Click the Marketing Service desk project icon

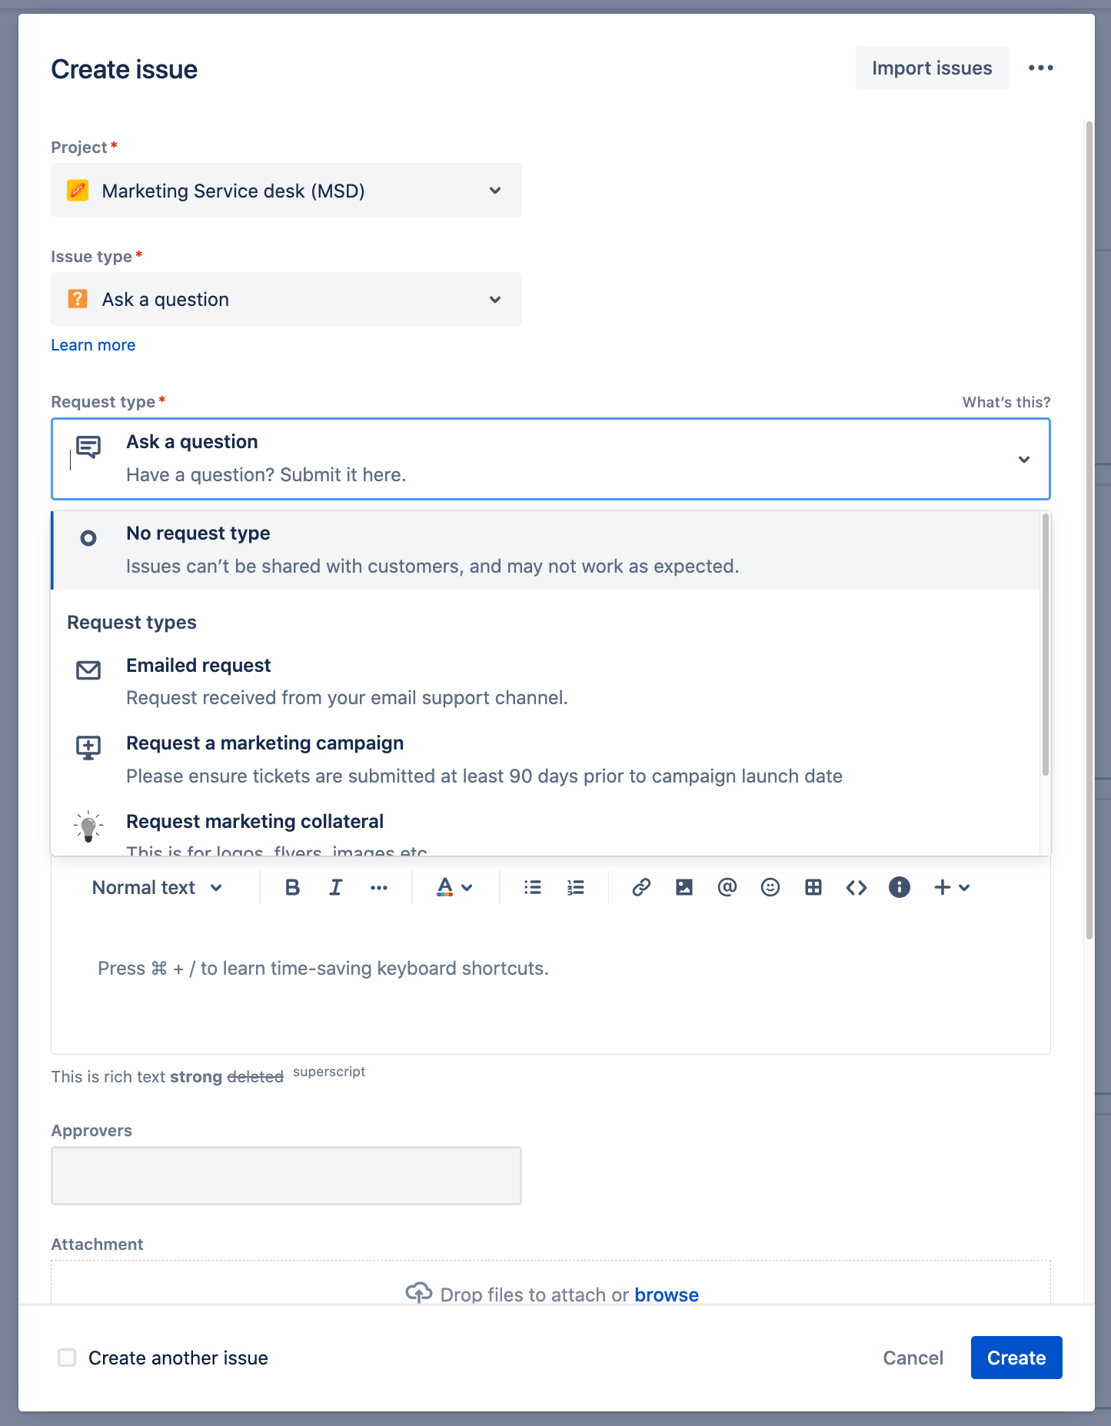[78, 190]
